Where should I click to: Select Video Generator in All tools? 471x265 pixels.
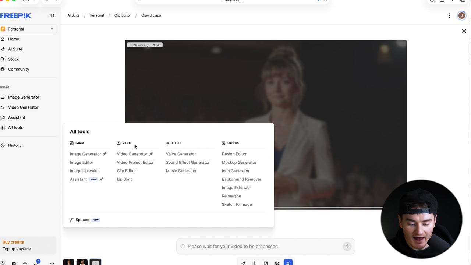coord(132,154)
